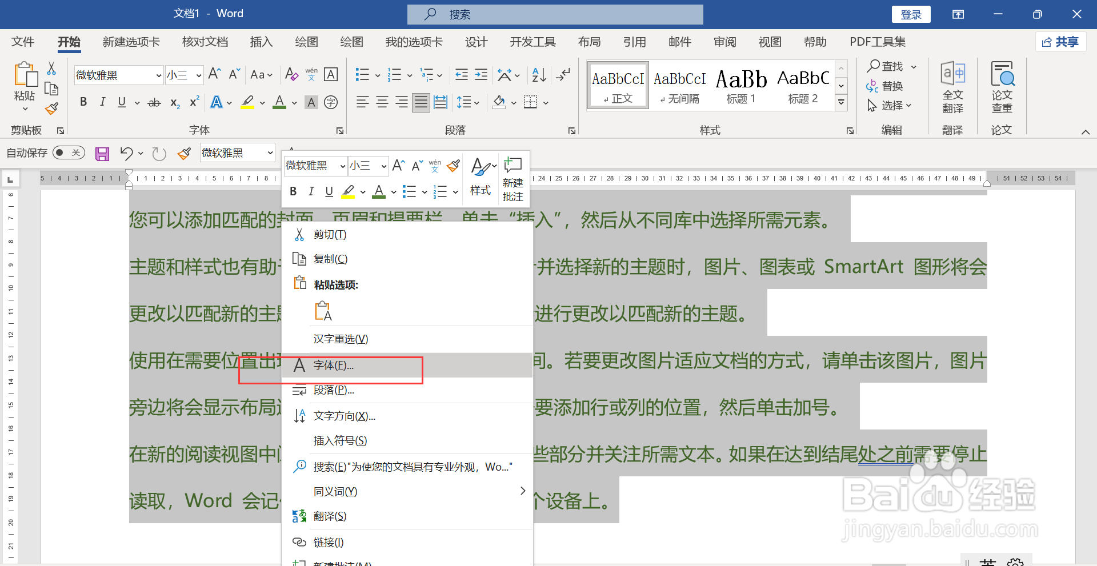Viewport: 1097px width, 566px height.
Task: Expand the Styles gallery more button
Action: pos(841,102)
